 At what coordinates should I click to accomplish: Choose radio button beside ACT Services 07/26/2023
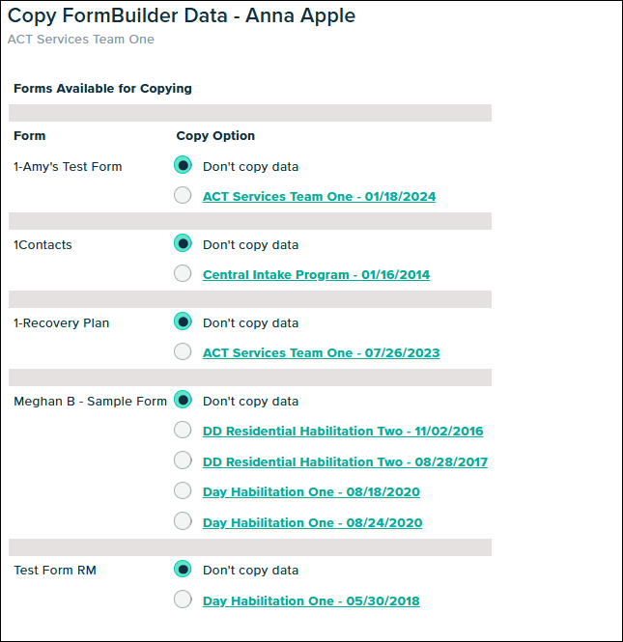[x=183, y=352]
